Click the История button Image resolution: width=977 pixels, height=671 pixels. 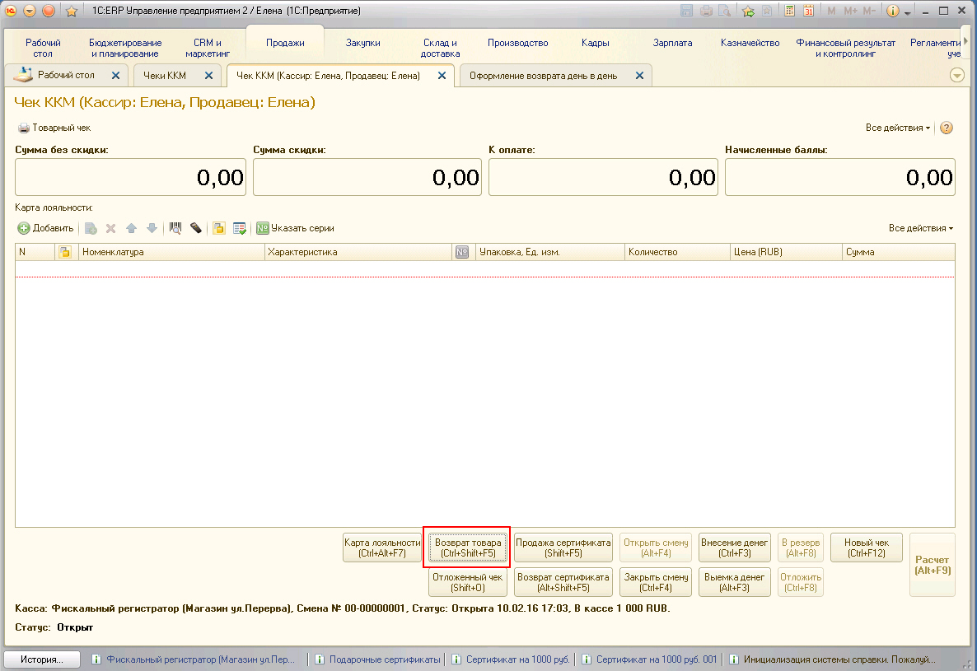tap(42, 659)
